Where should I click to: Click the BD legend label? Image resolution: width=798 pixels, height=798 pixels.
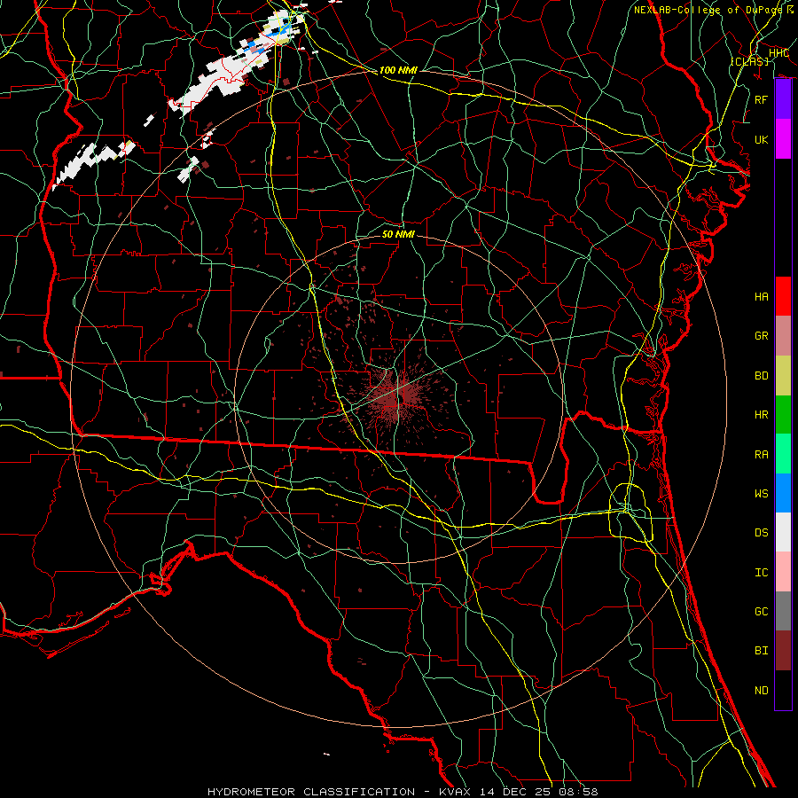pos(761,375)
